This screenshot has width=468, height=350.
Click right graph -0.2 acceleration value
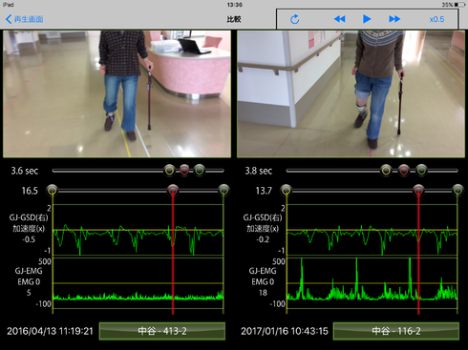coord(263,239)
